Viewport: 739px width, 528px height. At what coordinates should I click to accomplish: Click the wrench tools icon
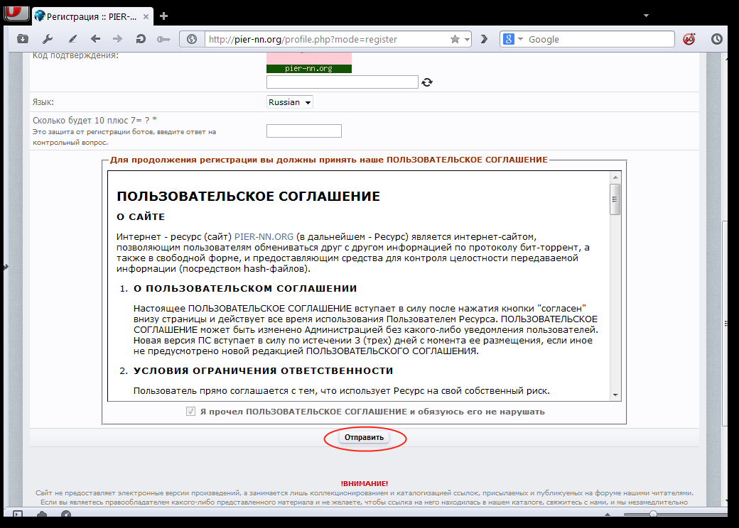(x=48, y=39)
